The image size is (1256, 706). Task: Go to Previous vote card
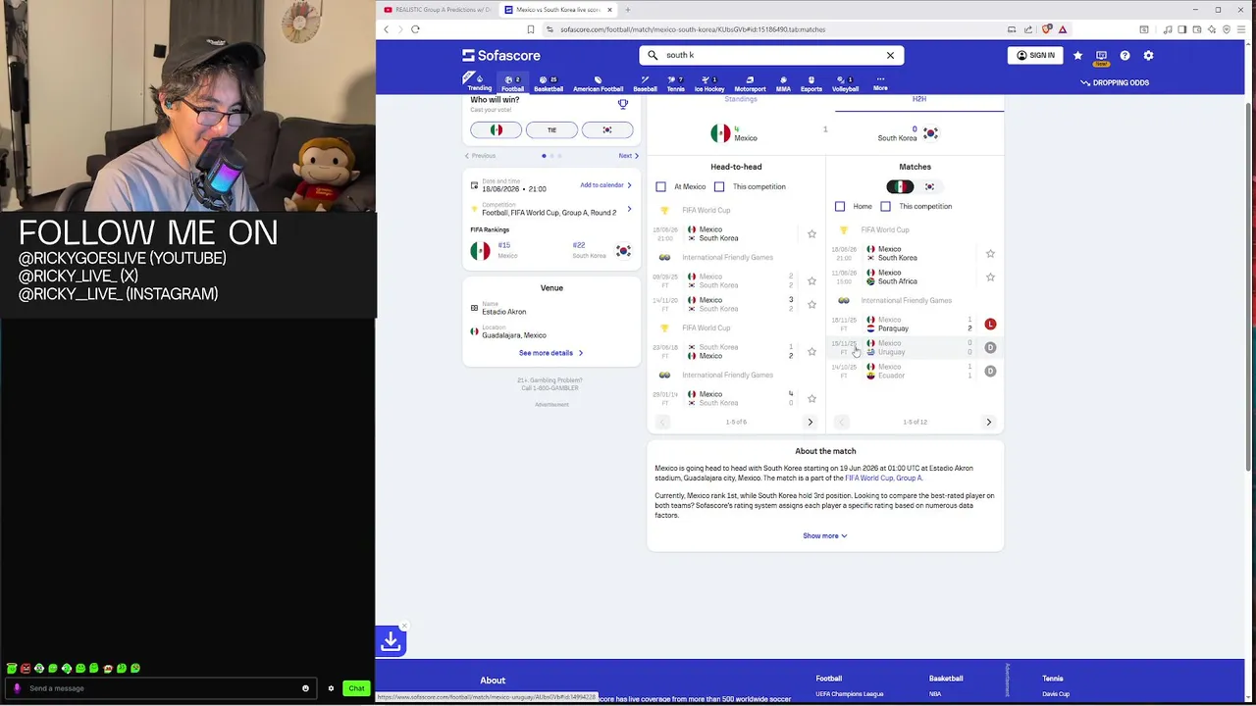[480, 156]
